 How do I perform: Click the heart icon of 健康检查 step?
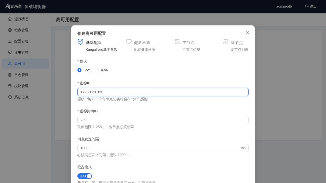[x=129, y=42]
